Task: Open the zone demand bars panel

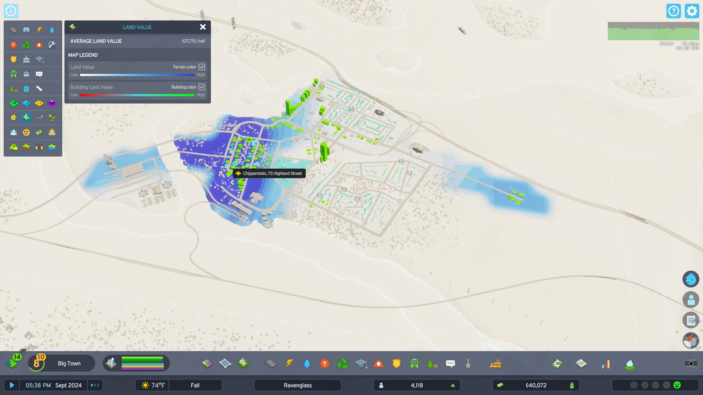Action: 136,364
